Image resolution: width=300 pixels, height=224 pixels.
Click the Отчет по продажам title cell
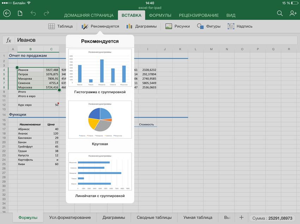point(28,56)
